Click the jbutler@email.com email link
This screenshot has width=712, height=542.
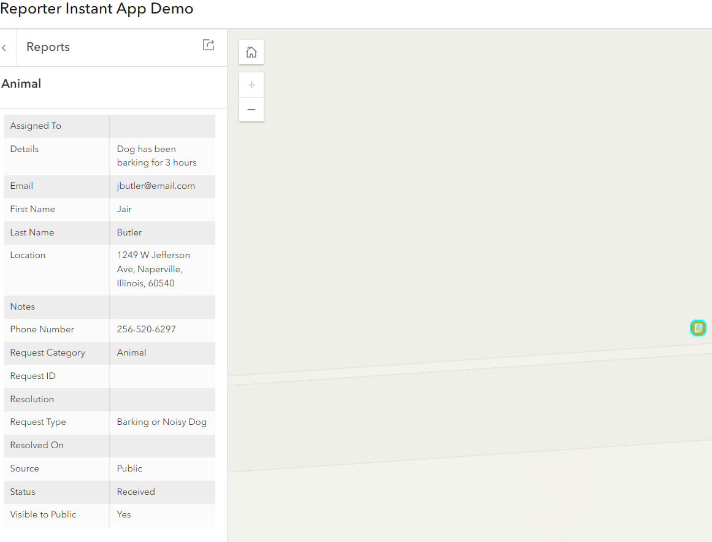click(x=156, y=186)
